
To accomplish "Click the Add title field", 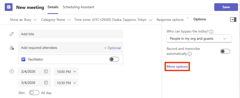I will [x=70, y=34].
